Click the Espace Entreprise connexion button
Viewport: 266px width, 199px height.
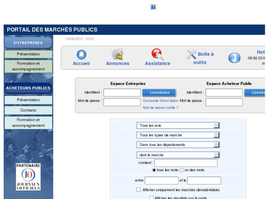coord(159,92)
